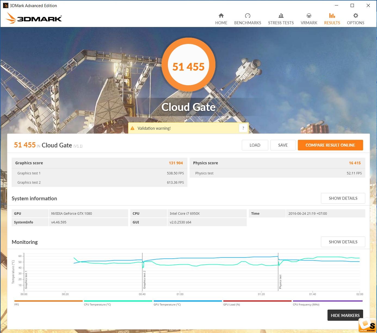Click the Benchmarks gauge icon

(x=248, y=16)
